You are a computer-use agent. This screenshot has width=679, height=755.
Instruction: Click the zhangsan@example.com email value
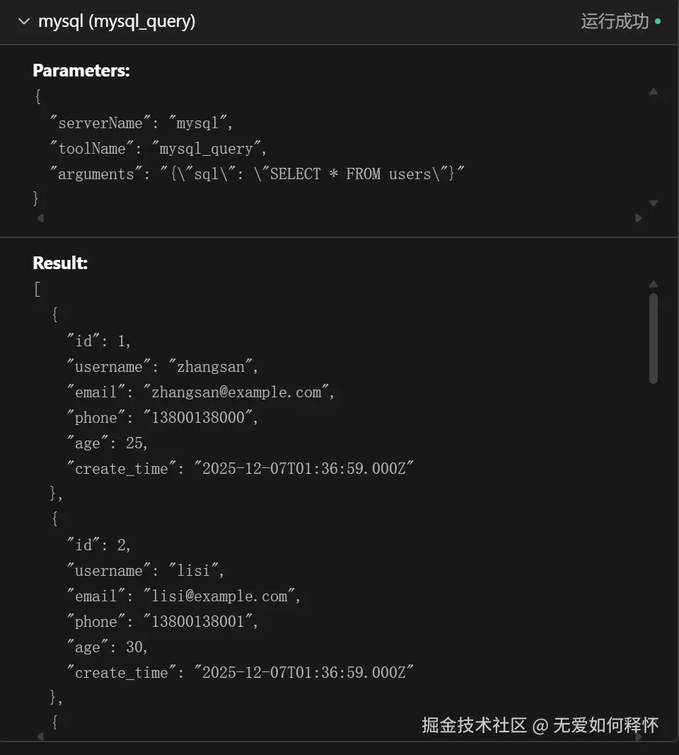click(x=236, y=392)
